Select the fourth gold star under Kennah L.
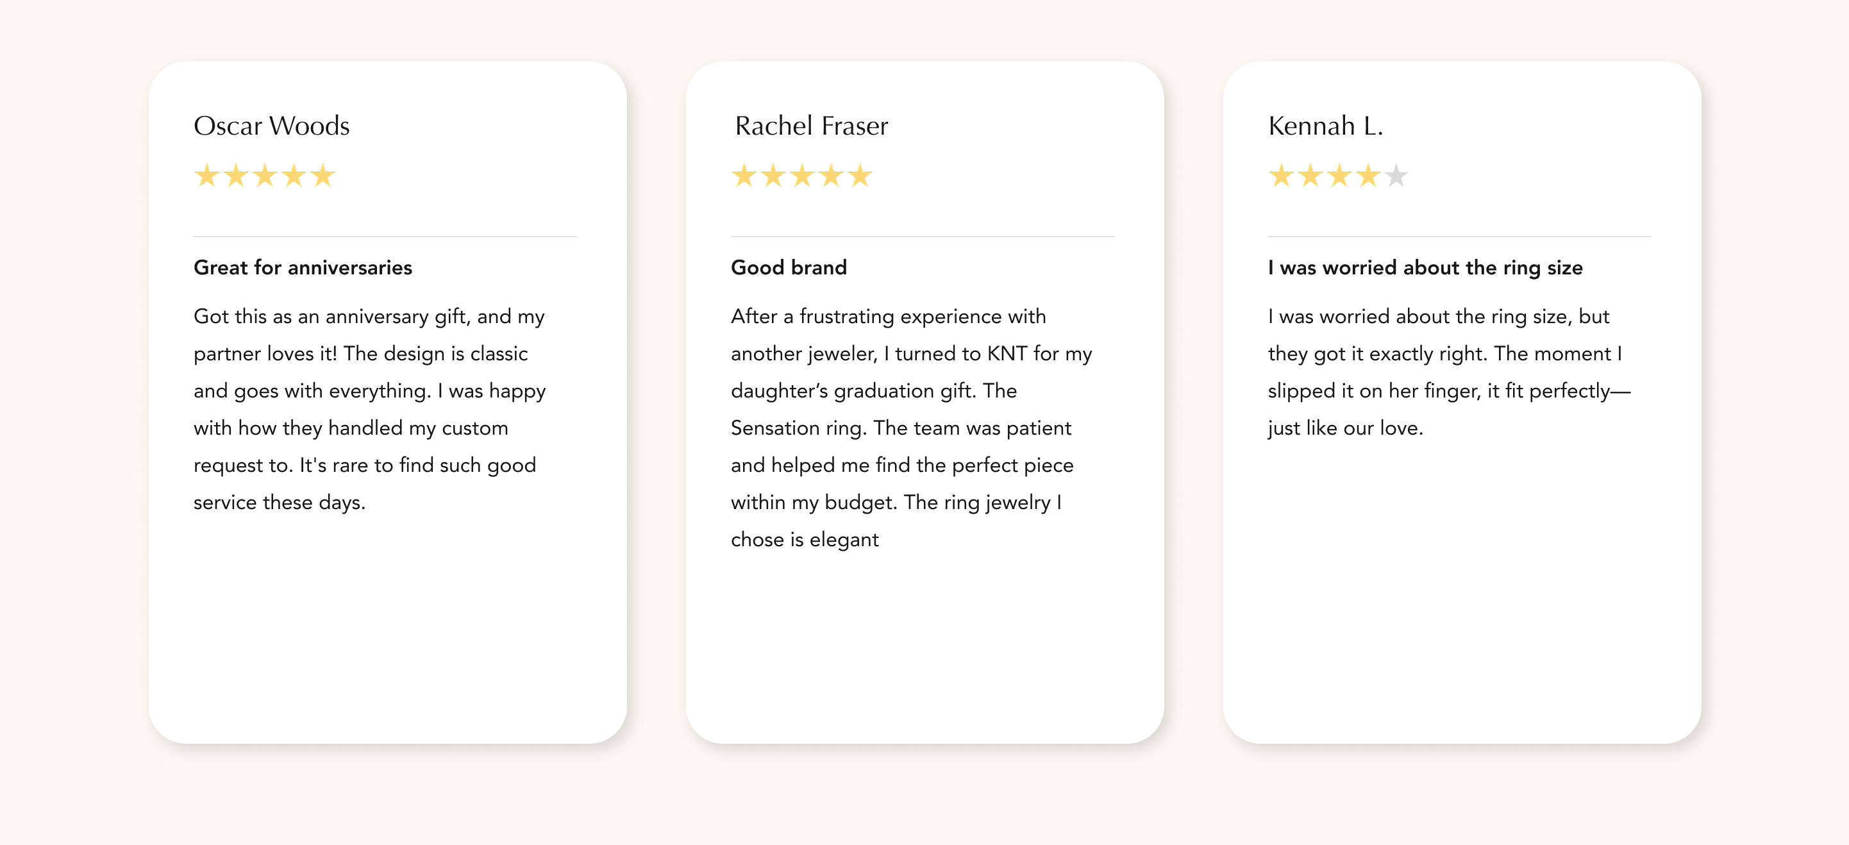This screenshot has height=845, width=1849. click(x=1368, y=176)
